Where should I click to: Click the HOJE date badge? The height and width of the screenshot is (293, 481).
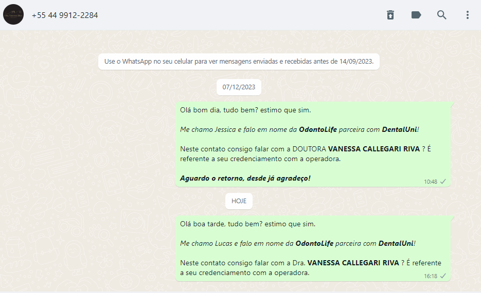(239, 201)
